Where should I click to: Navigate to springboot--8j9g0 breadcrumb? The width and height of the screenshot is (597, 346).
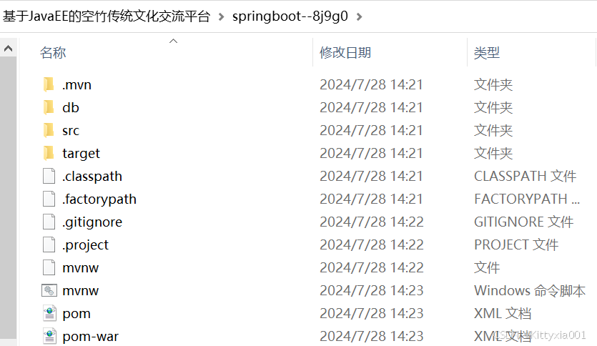[x=290, y=16]
